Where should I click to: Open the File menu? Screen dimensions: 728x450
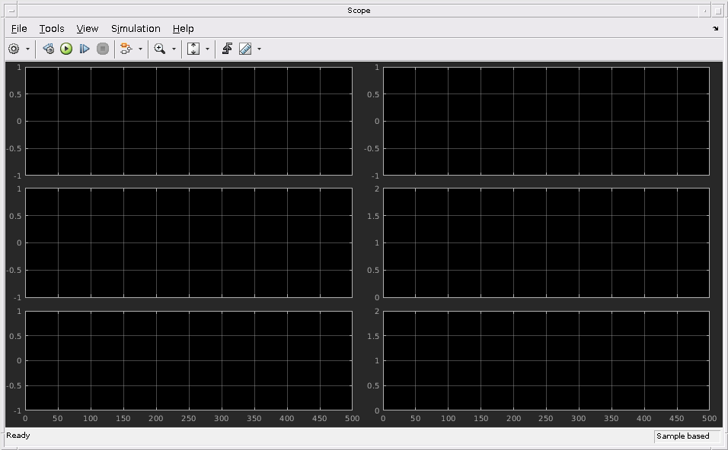(19, 29)
